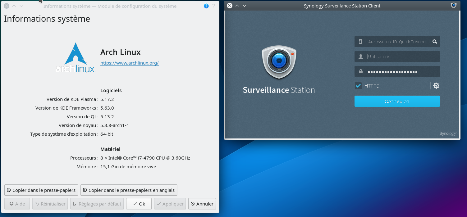Select KDE Plasma version value 5.17.2
467x217 pixels.
click(x=107, y=99)
